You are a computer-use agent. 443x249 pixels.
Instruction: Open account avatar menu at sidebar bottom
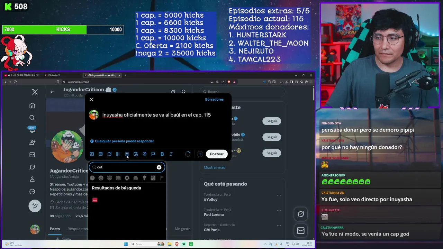35,229
